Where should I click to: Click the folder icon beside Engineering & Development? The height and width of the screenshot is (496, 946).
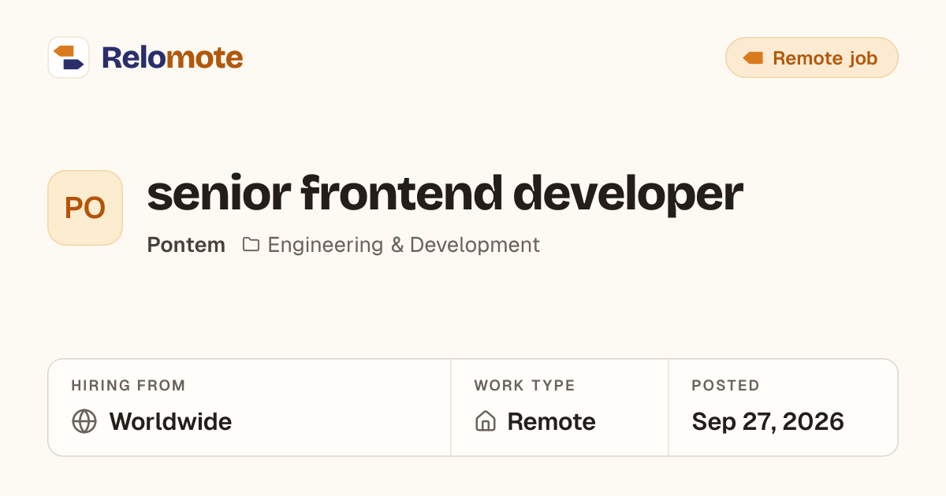tap(251, 245)
